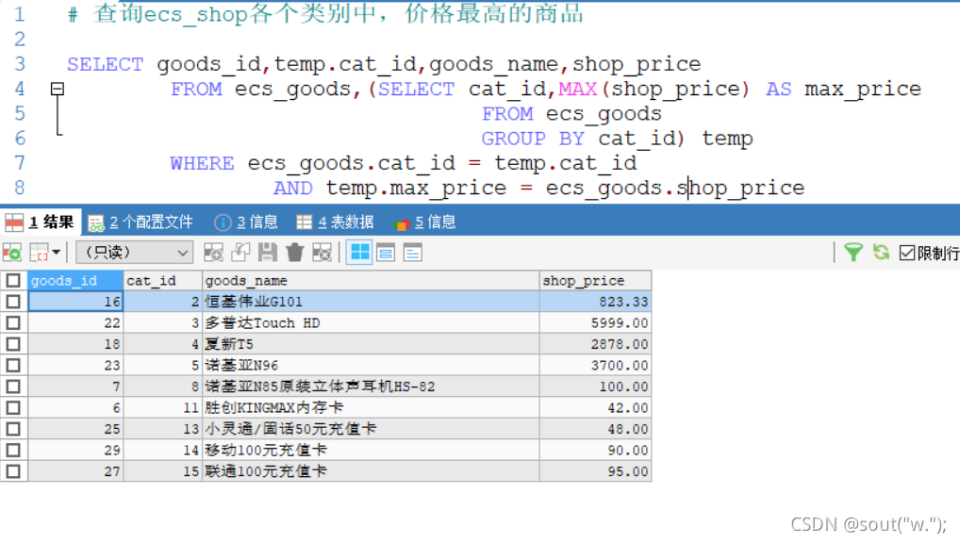
Task: Select the price cell 42.00
Action: click(x=595, y=407)
